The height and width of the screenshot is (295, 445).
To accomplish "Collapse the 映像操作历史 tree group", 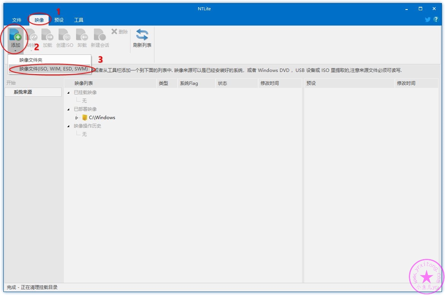I will coord(68,126).
